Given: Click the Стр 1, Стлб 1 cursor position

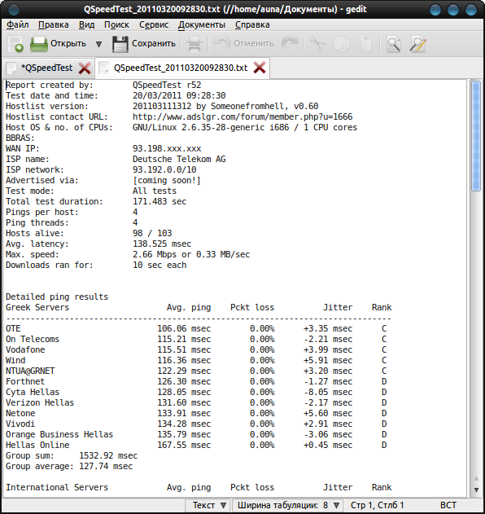Looking at the screenshot, I should point(377,505).
